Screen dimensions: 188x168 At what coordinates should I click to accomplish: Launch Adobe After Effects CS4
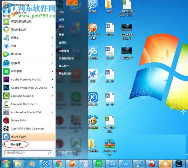pyautogui.click(x=29, y=112)
